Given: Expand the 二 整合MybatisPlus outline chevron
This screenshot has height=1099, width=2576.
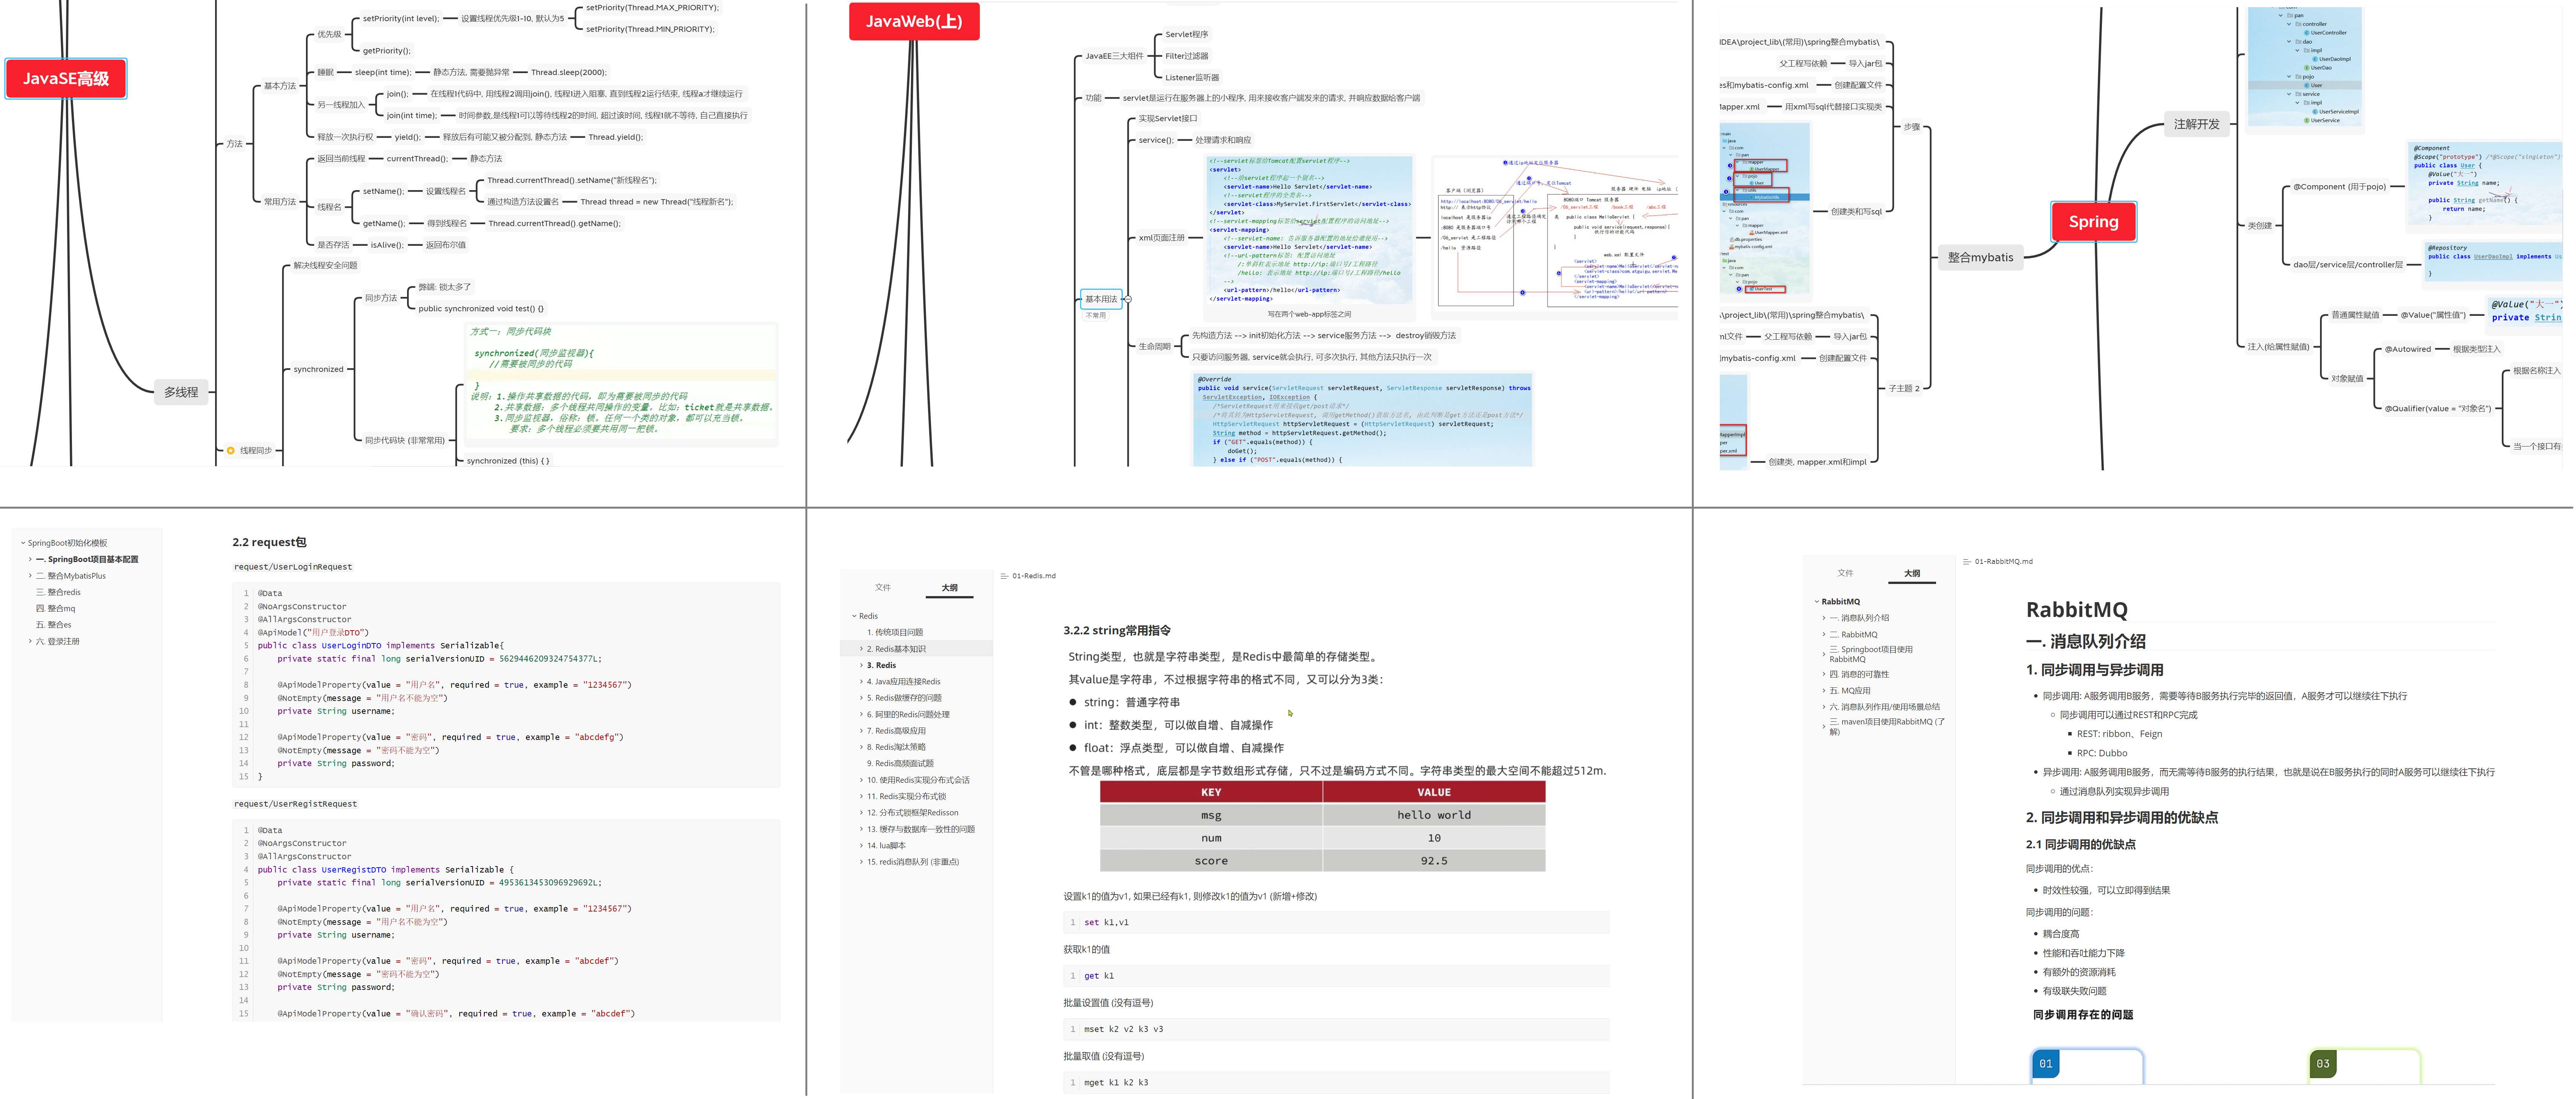Looking at the screenshot, I should (x=30, y=576).
